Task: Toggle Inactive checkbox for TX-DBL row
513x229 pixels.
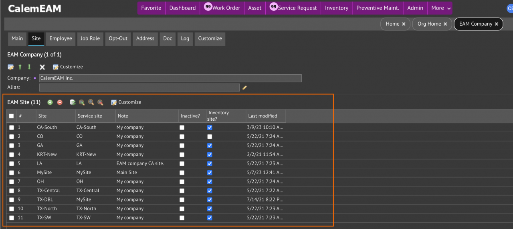Action: [182, 200]
